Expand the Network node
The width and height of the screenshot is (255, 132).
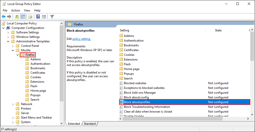click(x=13, y=104)
